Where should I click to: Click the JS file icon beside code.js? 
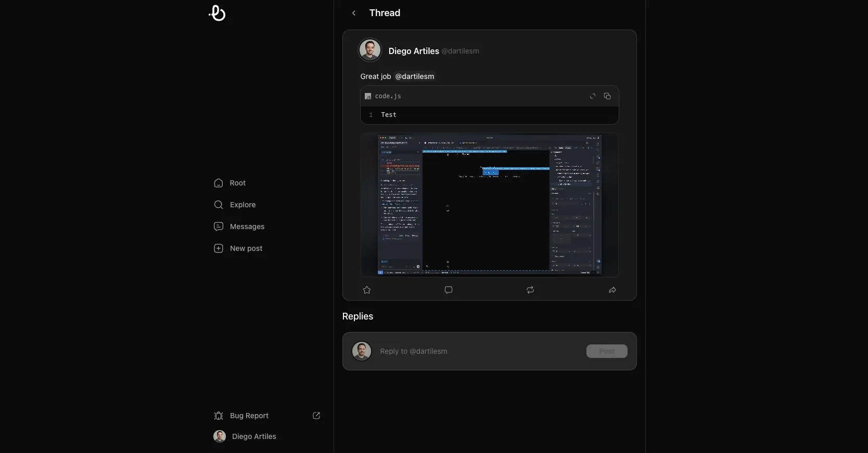(368, 96)
